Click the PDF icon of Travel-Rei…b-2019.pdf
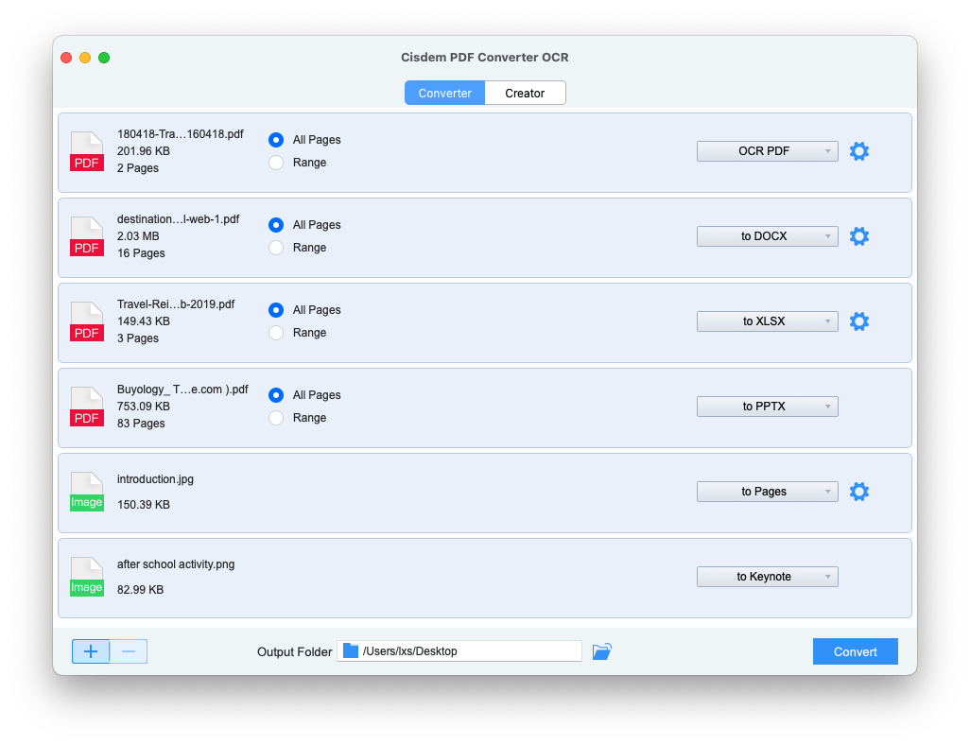The height and width of the screenshot is (745, 970). pos(87,321)
